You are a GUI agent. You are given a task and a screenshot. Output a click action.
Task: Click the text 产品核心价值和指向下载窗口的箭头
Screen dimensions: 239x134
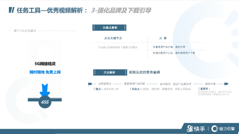click(x=117, y=48)
